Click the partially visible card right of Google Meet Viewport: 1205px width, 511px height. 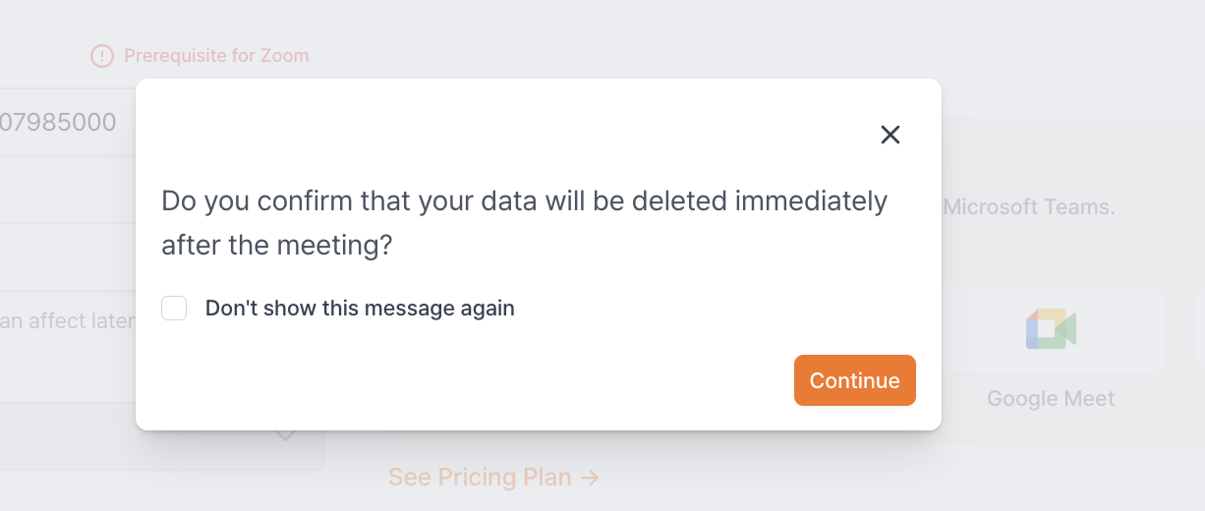tap(1198, 329)
